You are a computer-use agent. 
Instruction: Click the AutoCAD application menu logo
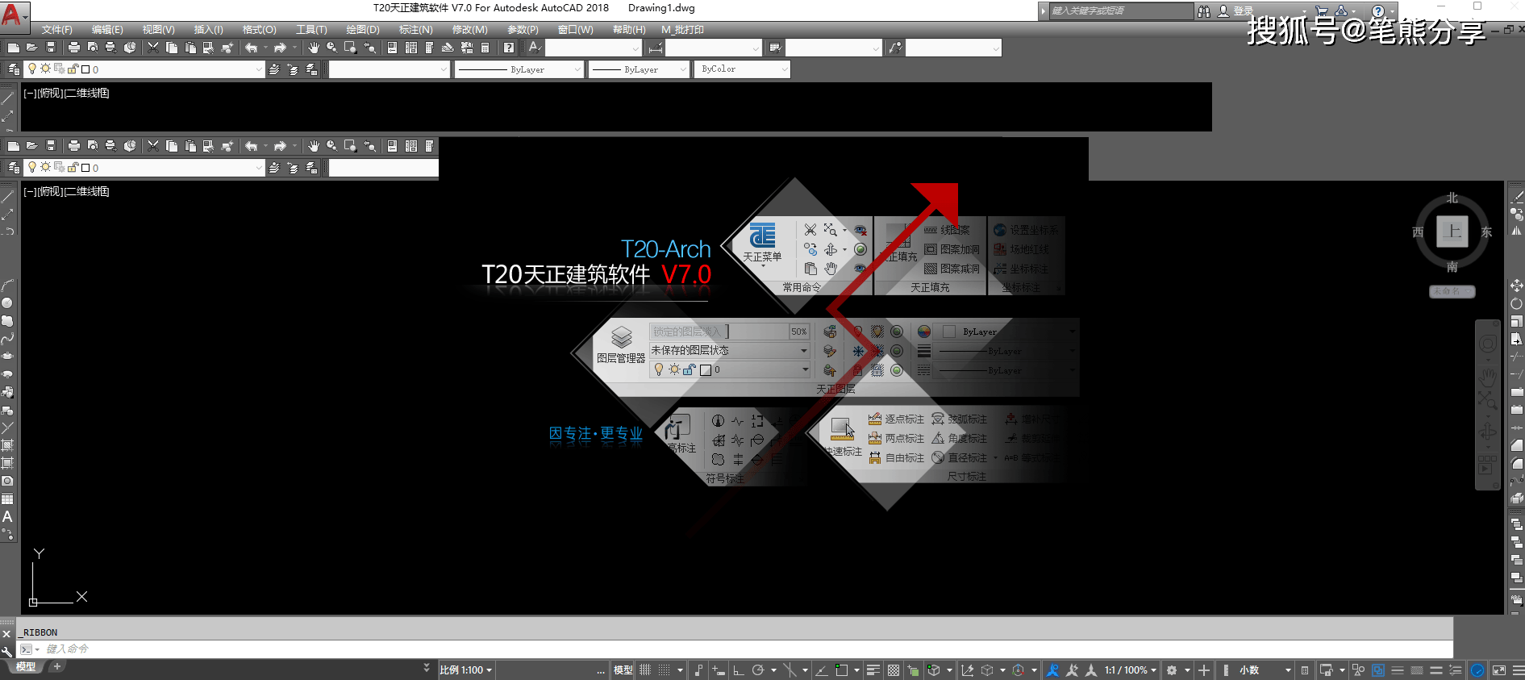(12, 14)
